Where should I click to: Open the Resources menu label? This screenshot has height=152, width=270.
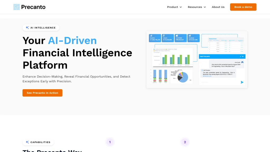click(195, 7)
